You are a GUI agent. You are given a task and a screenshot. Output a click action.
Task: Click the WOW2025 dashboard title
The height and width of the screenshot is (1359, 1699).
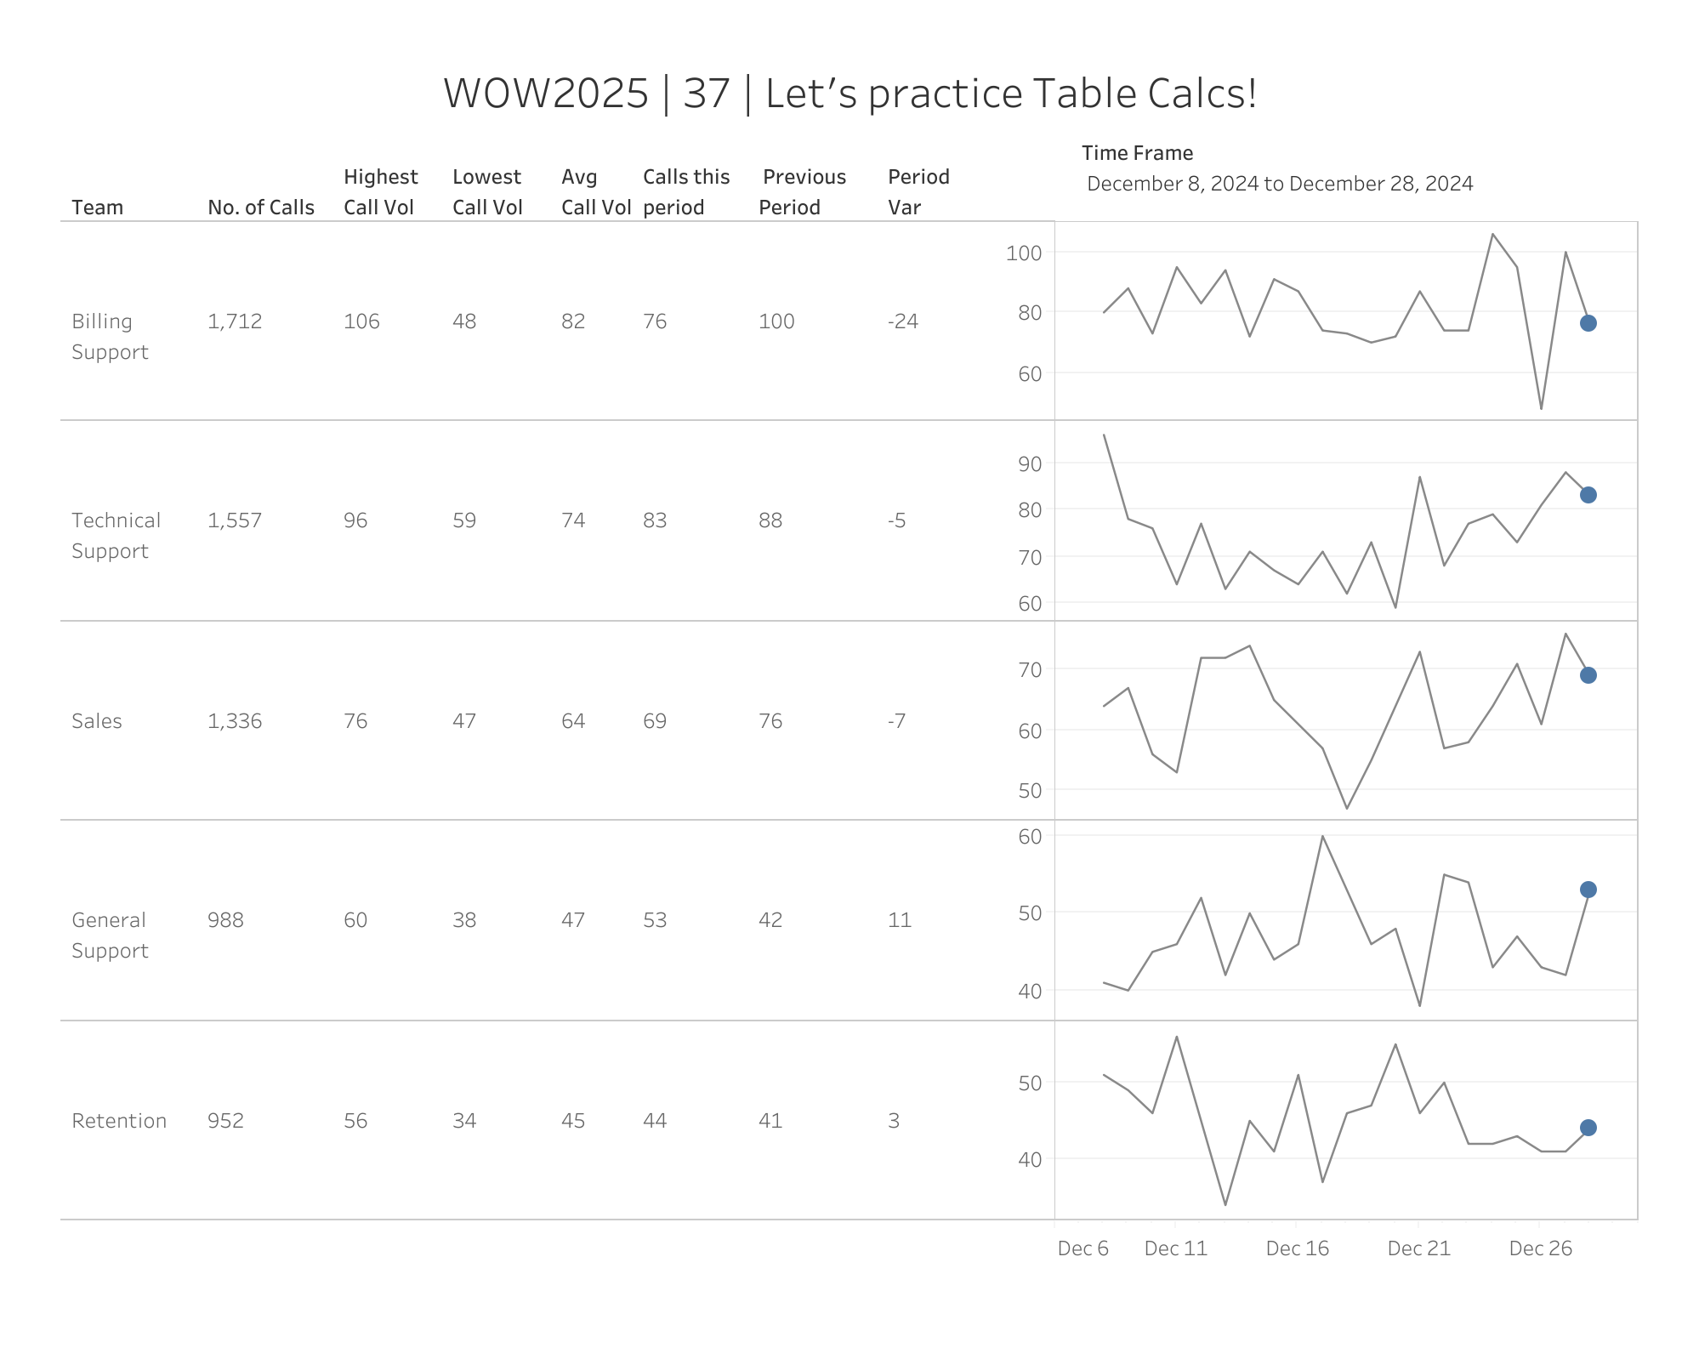(849, 94)
